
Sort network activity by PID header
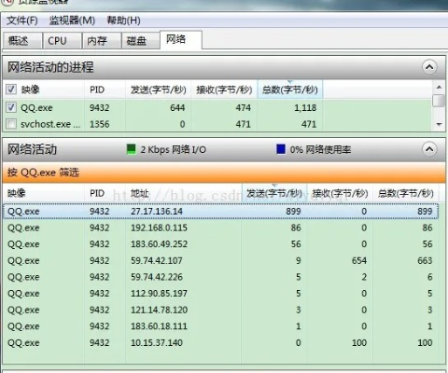(x=105, y=193)
